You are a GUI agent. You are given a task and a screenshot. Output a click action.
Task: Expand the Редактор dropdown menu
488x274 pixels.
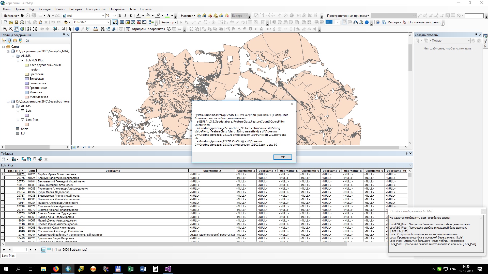(x=169, y=22)
